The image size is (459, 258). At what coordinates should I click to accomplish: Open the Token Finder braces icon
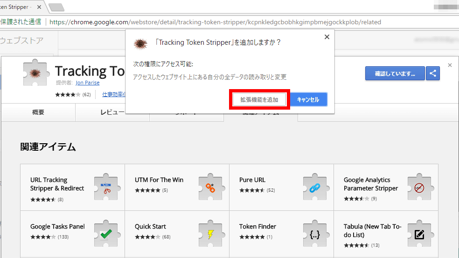click(x=316, y=234)
